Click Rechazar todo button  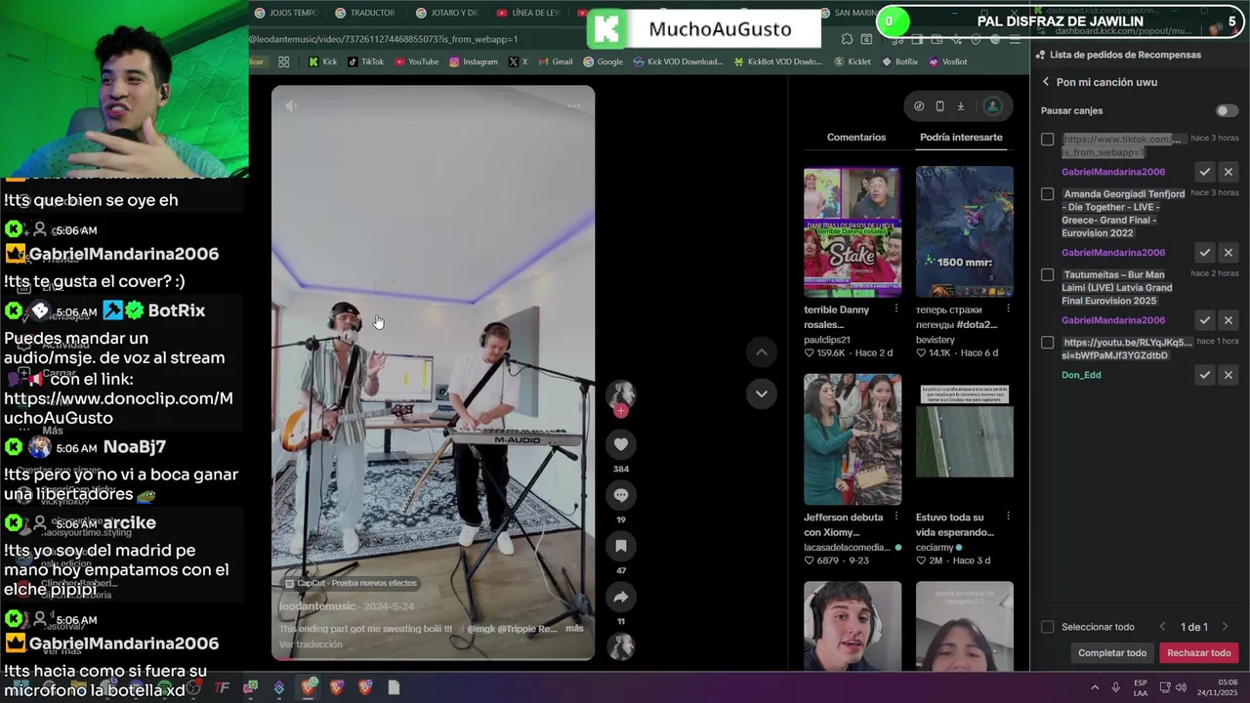coord(1199,653)
